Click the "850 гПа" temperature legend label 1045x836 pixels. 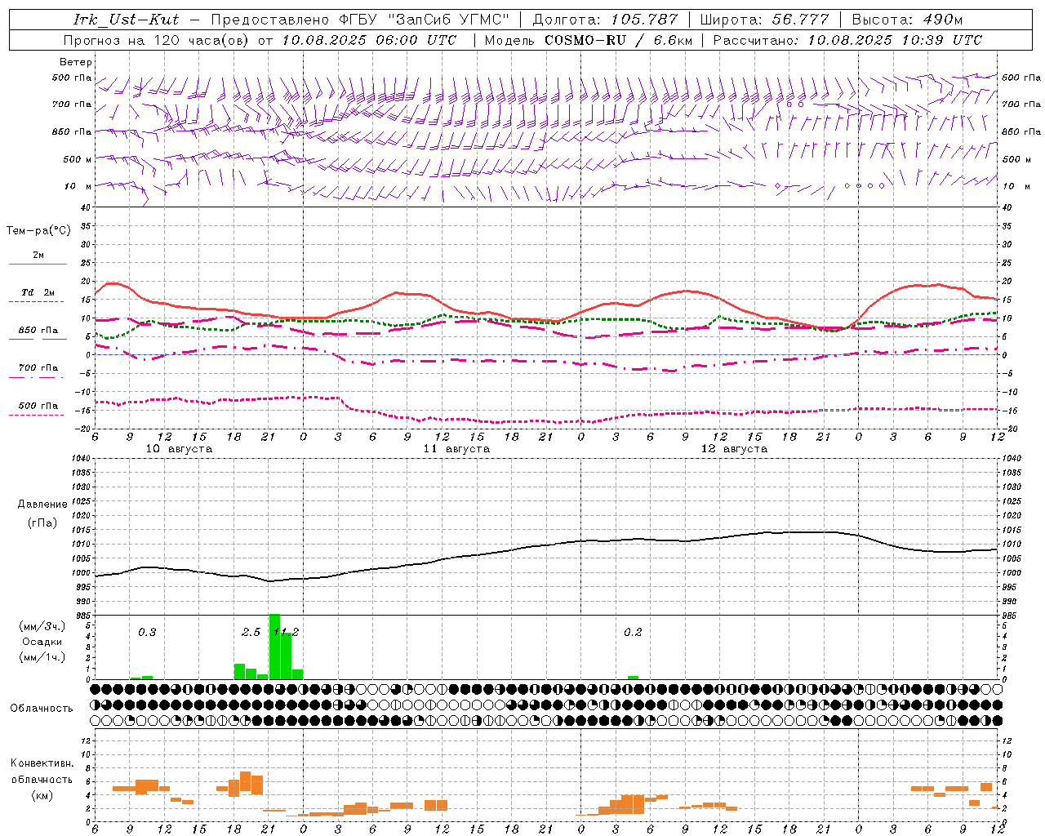[x=38, y=331]
